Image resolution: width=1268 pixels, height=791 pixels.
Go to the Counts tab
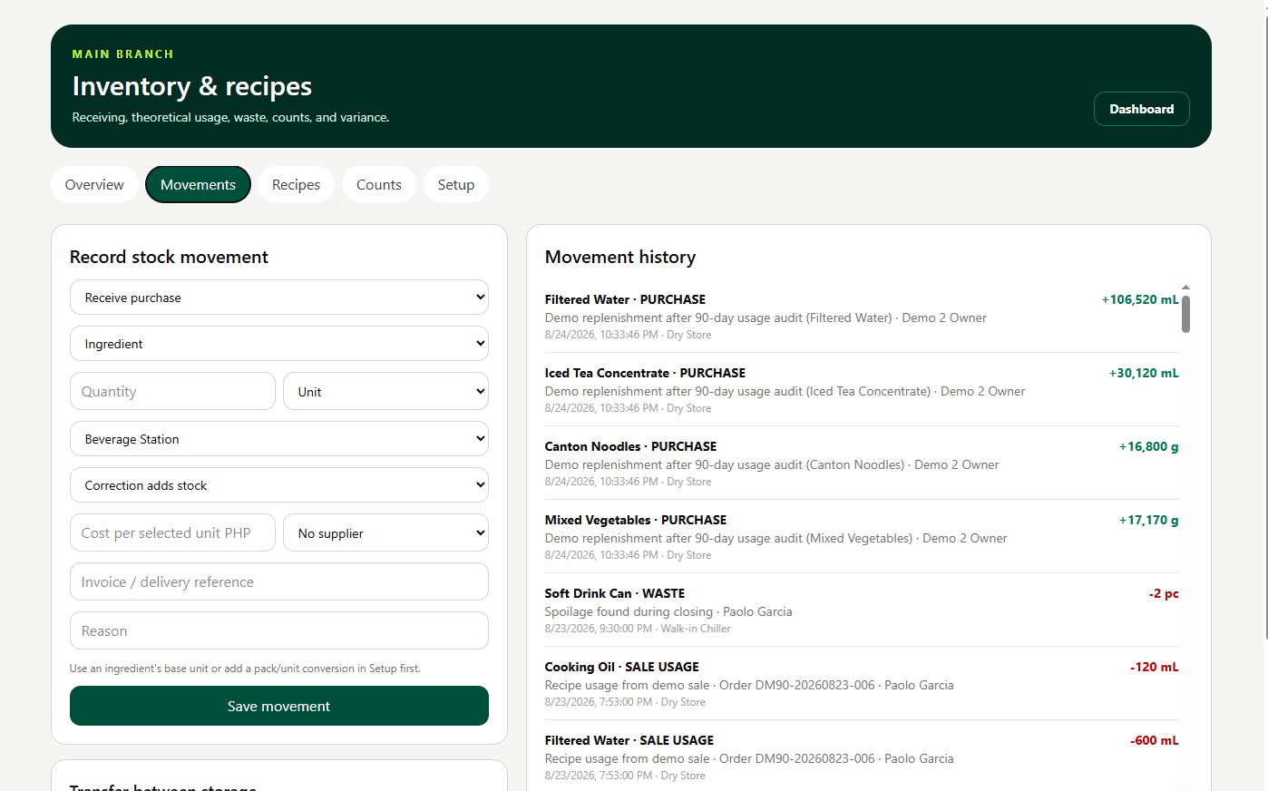tap(378, 184)
